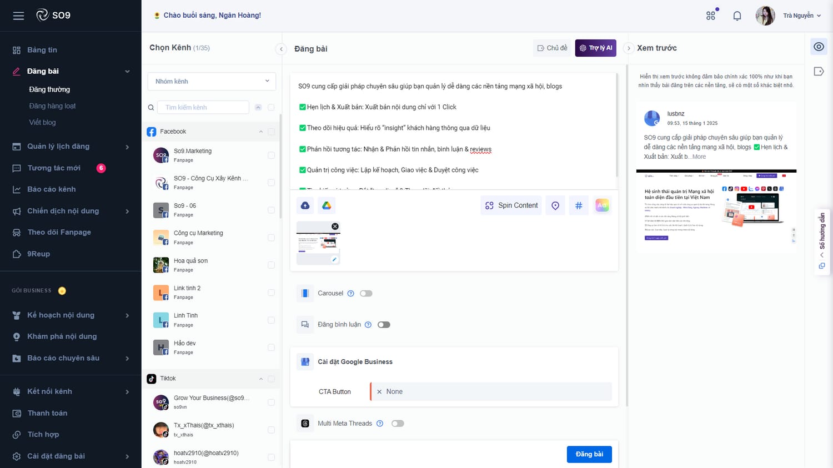The height and width of the screenshot is (468, 833).
Task: Open 9Reup in sidebar
Action: [x=38, y=254]
